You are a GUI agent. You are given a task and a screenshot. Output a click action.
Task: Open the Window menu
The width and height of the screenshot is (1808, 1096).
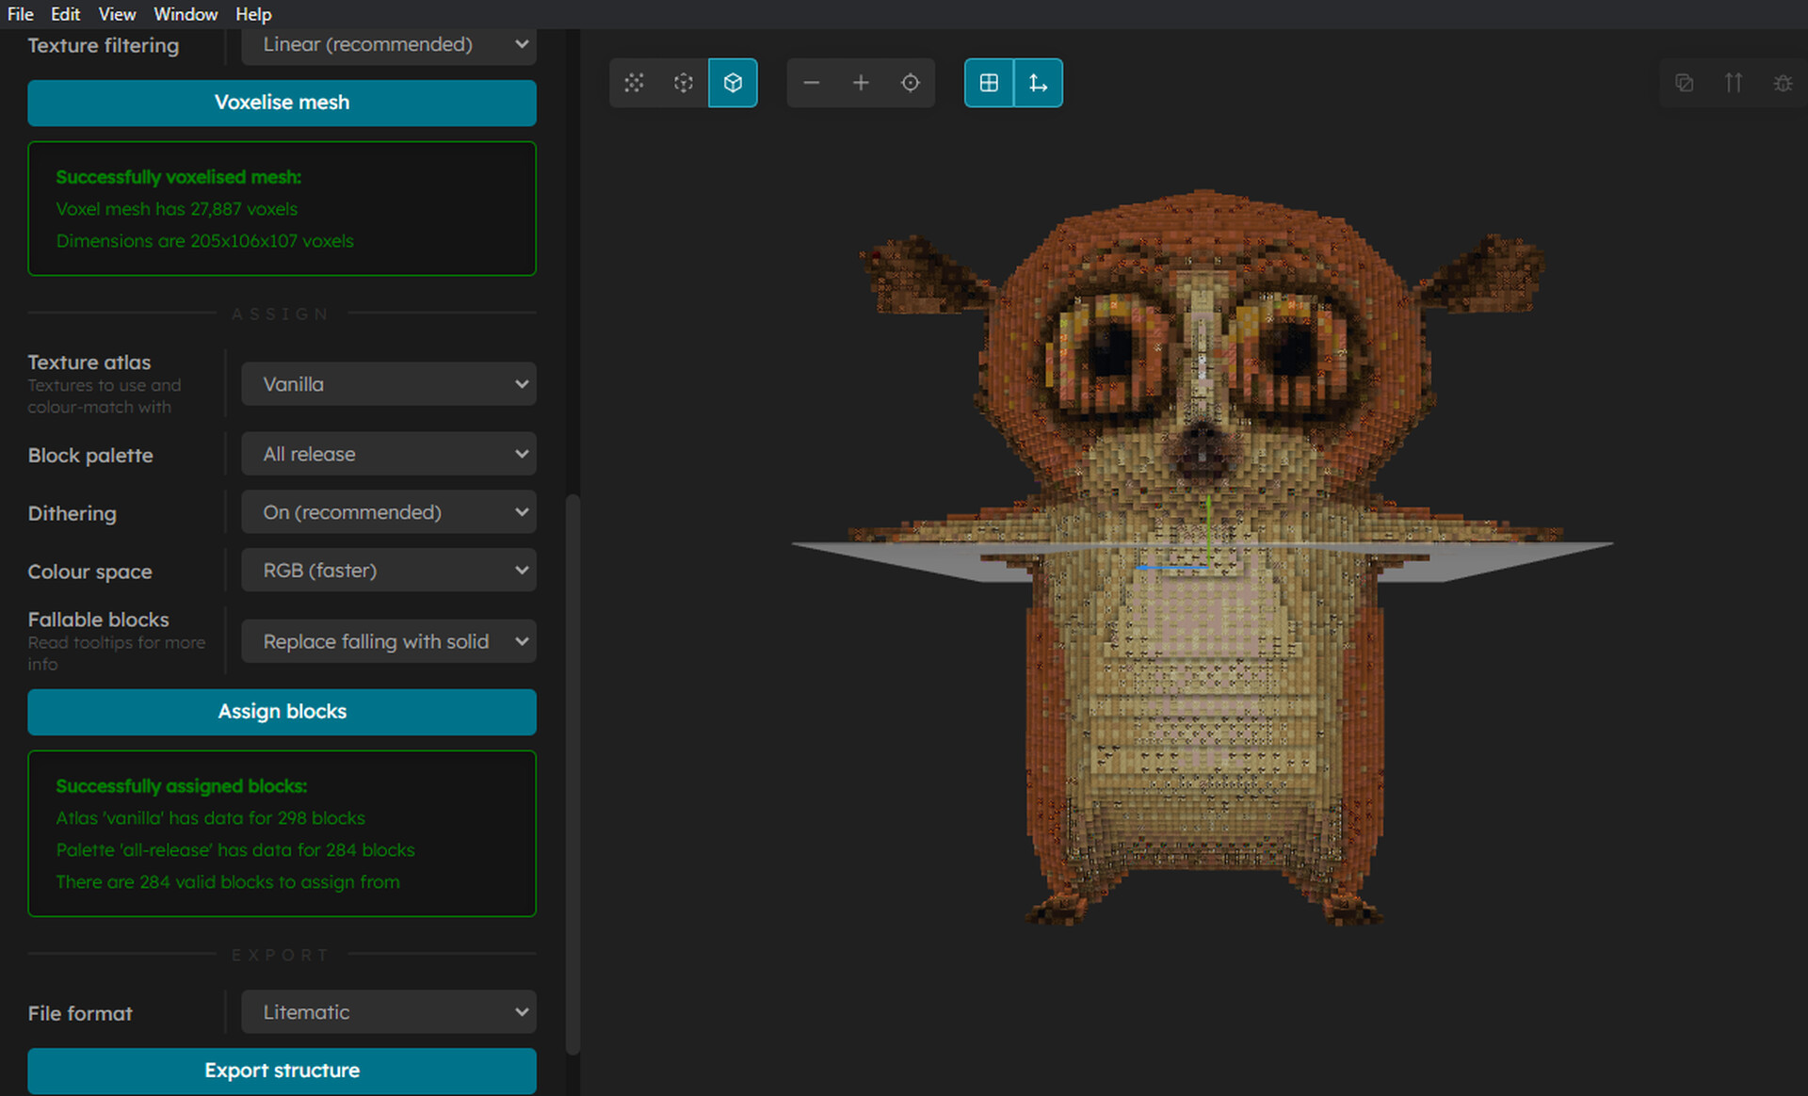185,14
